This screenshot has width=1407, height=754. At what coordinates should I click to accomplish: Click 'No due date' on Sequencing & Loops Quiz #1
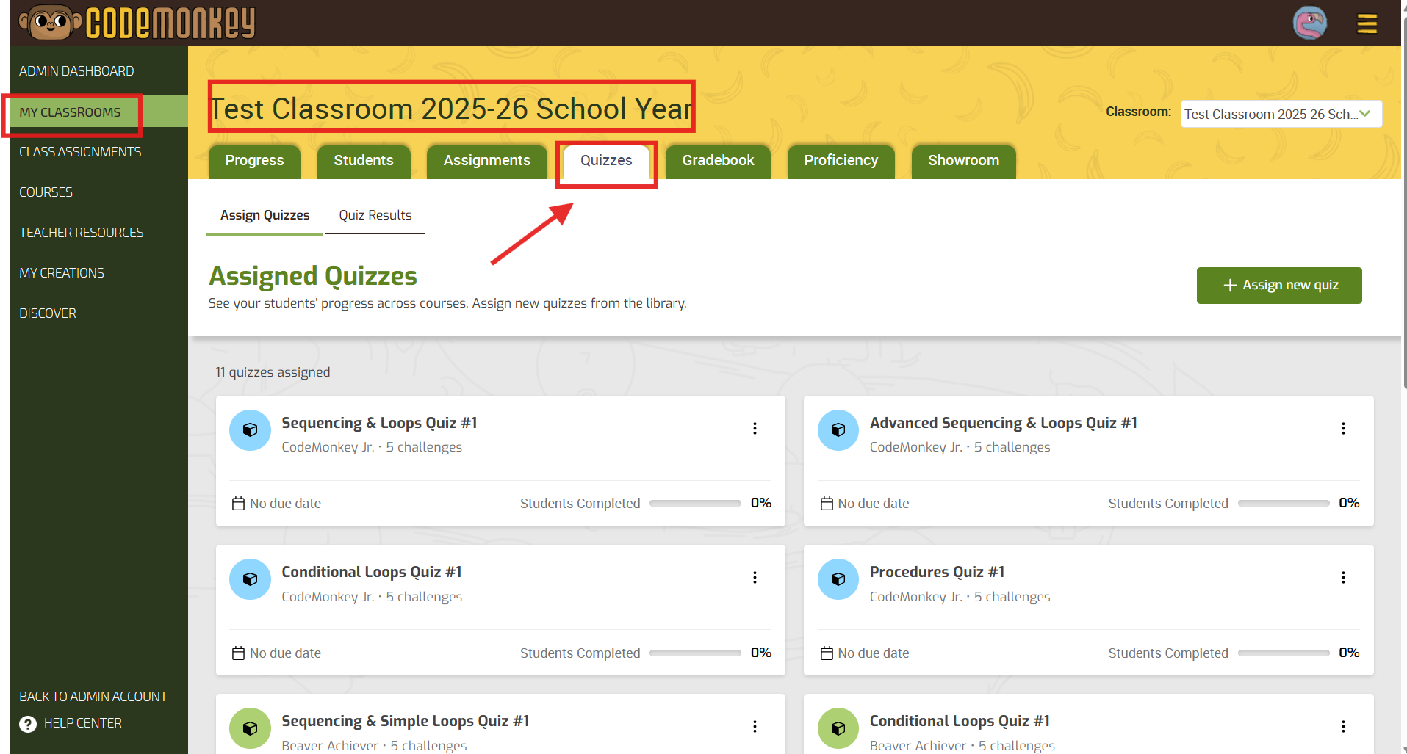pos(285,504)
